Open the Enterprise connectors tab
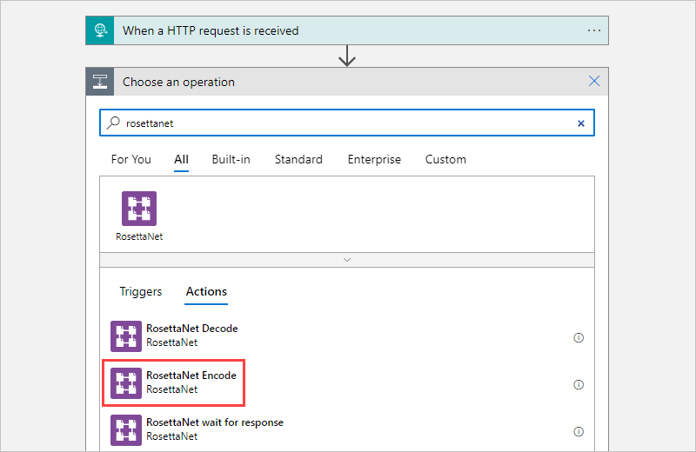This screenshot has height=452, width=696. pos(374,160)
